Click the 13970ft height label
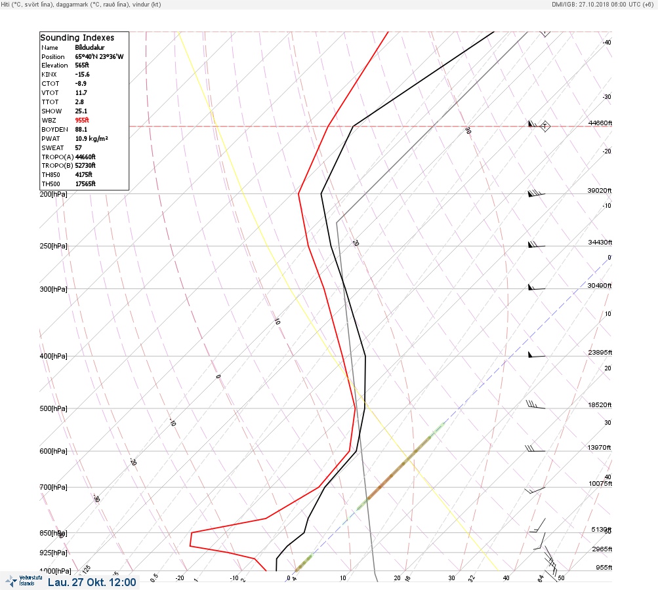658x590 pixels. tap(599, 448)
